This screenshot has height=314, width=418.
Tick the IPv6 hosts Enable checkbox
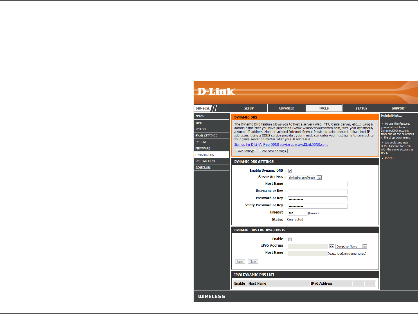(x=290, y=239)
